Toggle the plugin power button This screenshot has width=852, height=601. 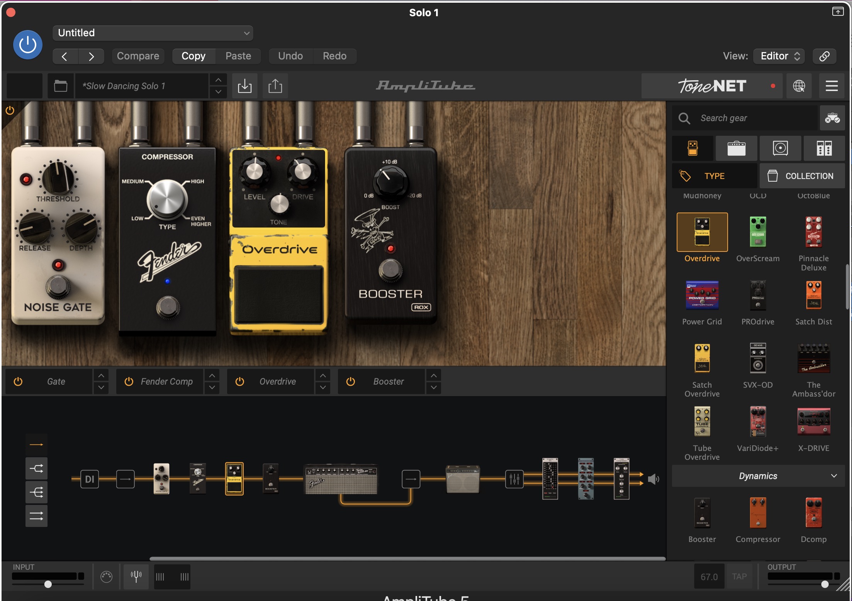28,45
